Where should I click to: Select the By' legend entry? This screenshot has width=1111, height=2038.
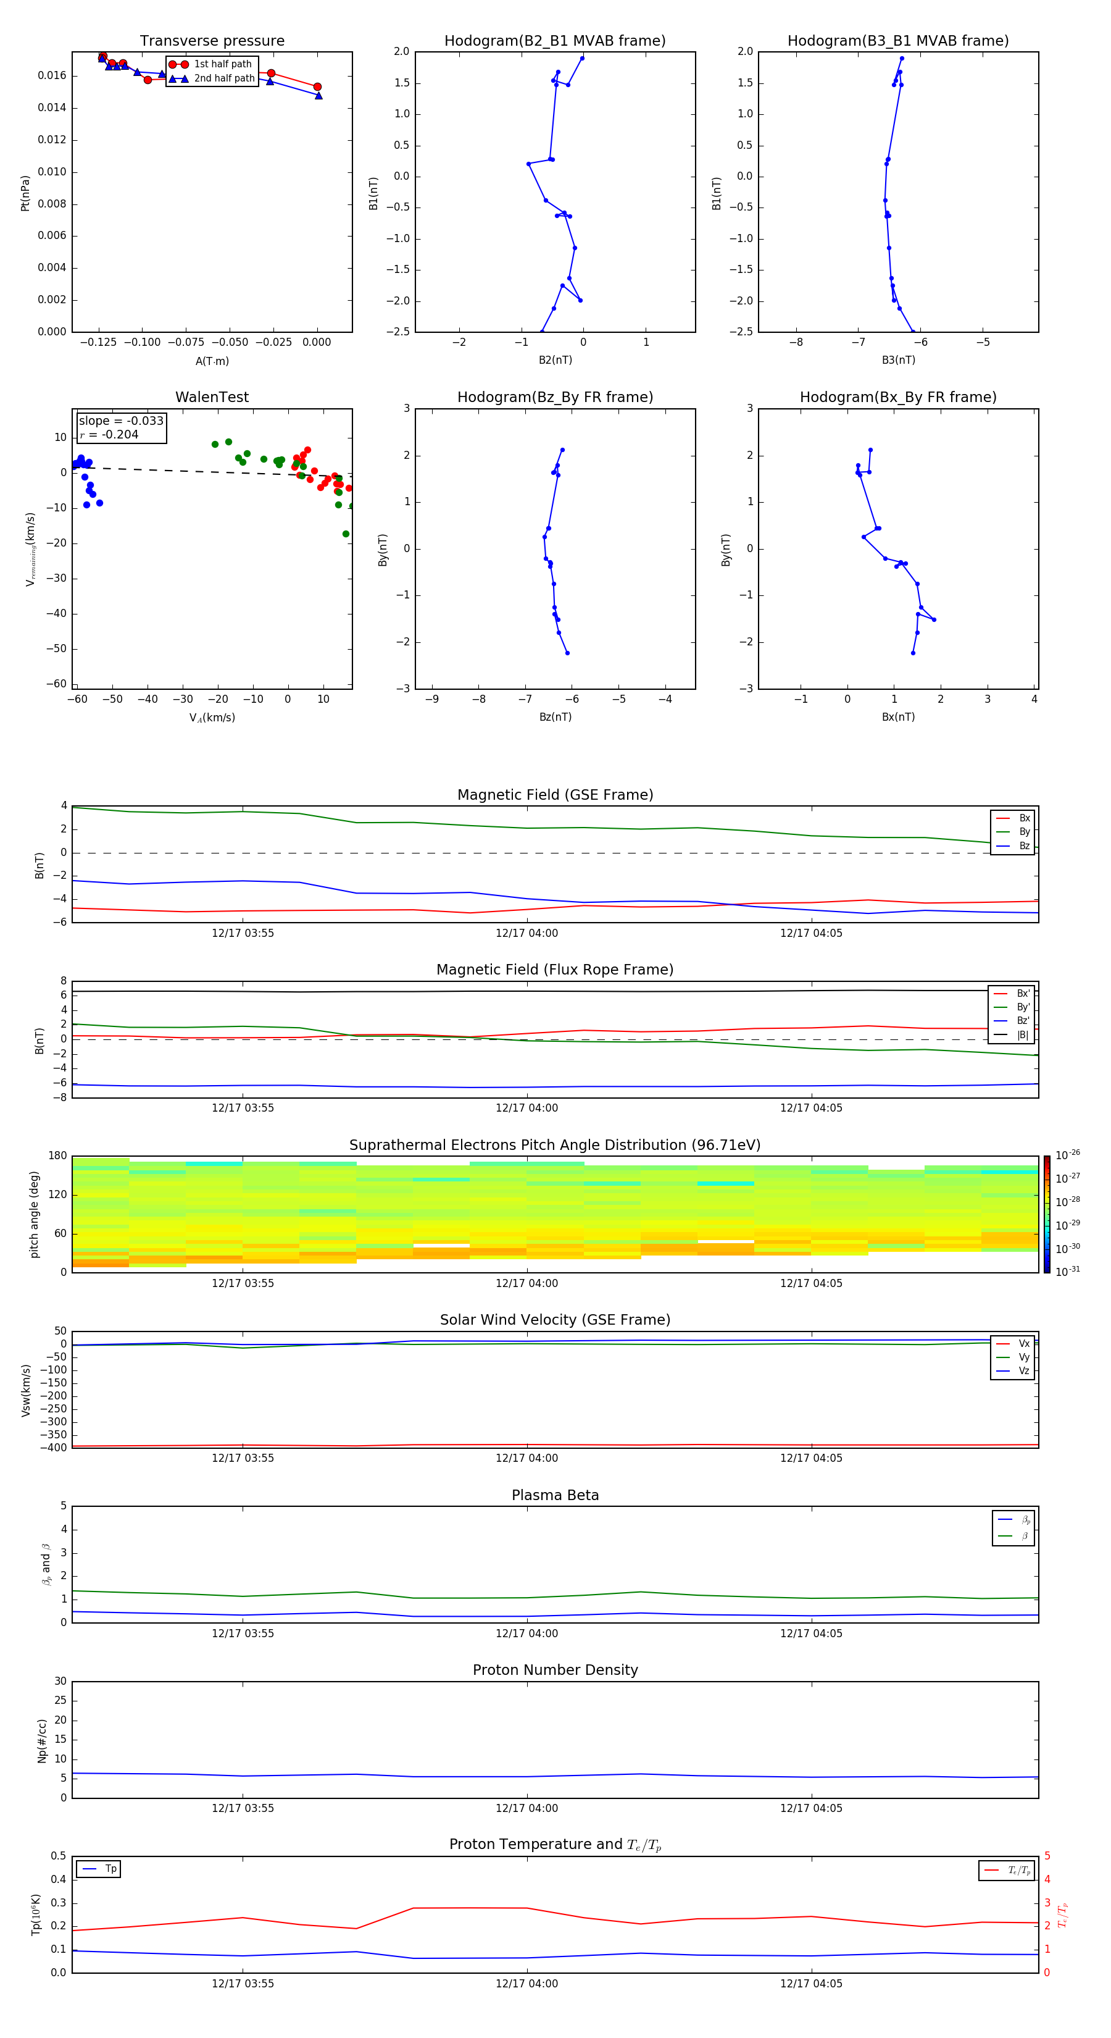(x=1012, y=1007)
